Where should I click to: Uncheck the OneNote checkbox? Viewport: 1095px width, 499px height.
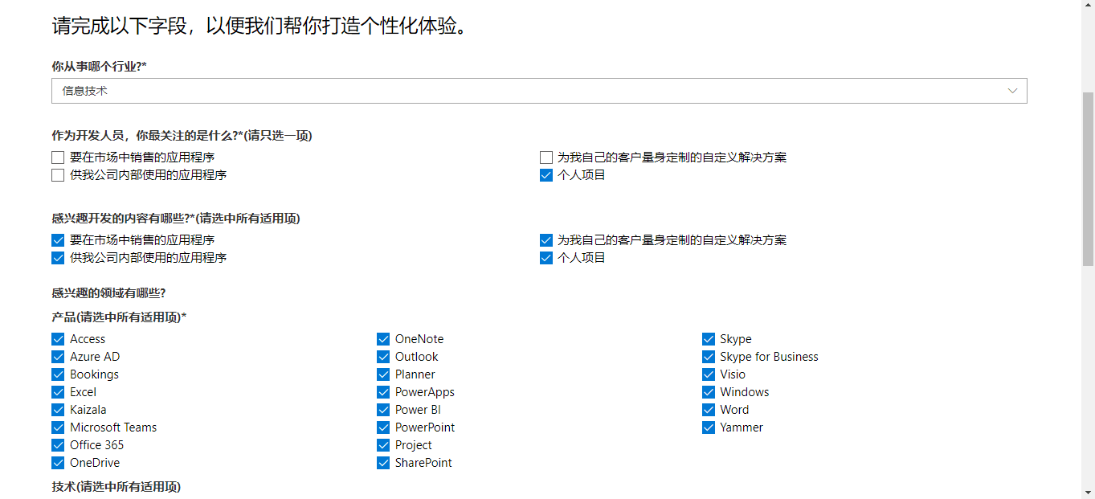click(383, 339)
